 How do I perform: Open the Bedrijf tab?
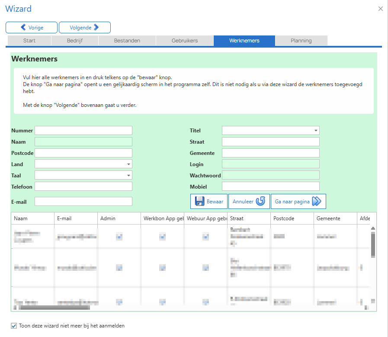click(75, 41)
